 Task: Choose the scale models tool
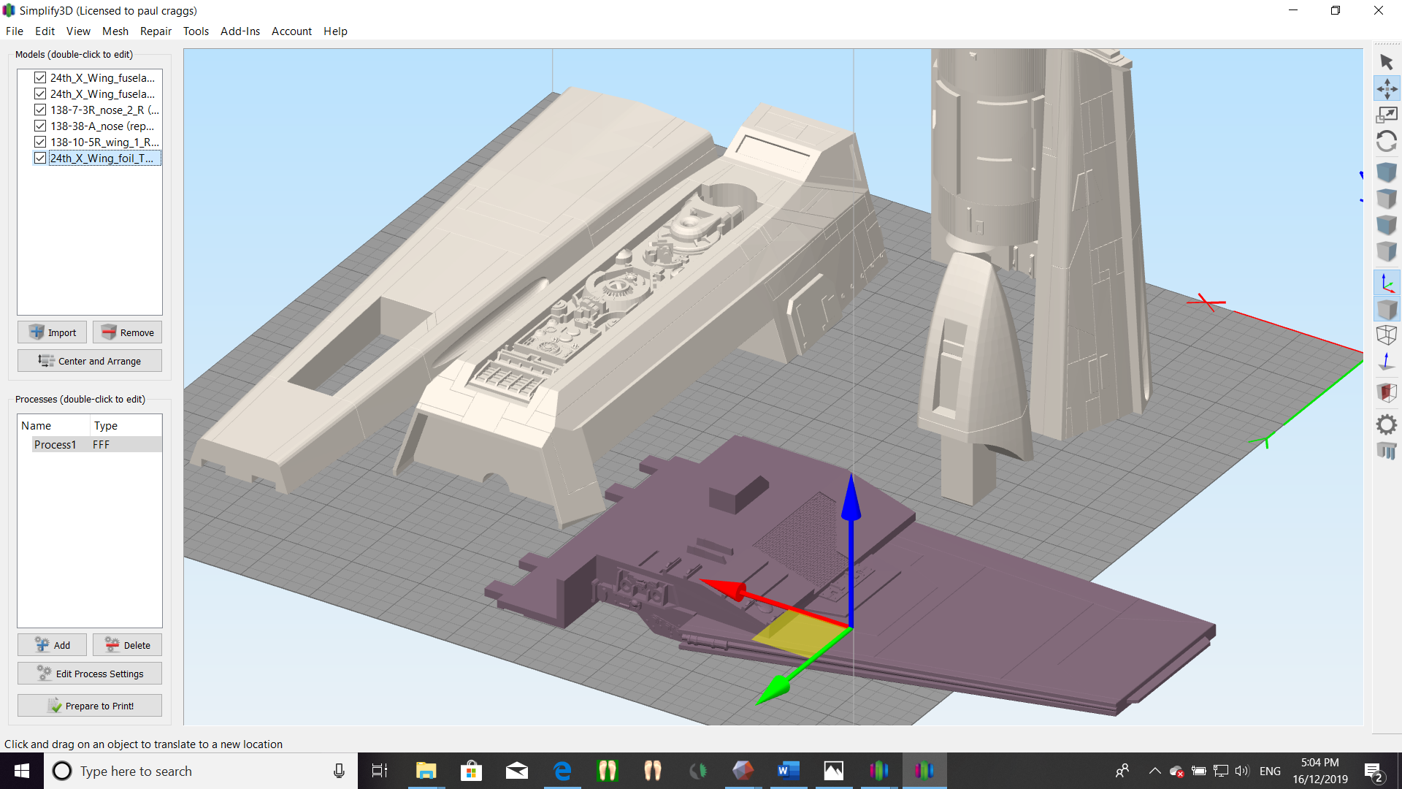[1386, 115]
